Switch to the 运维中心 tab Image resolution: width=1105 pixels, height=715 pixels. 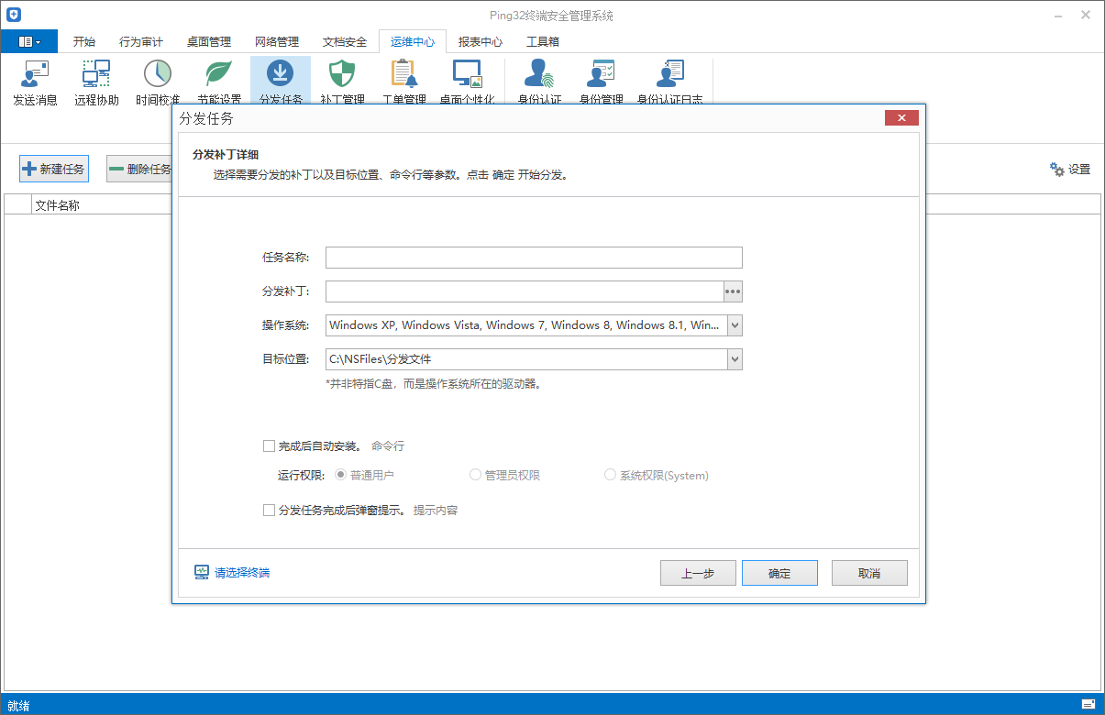tap(413, 41)
